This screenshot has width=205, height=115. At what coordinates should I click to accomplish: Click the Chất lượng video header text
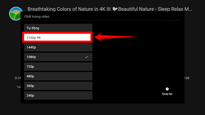point(37,17)
